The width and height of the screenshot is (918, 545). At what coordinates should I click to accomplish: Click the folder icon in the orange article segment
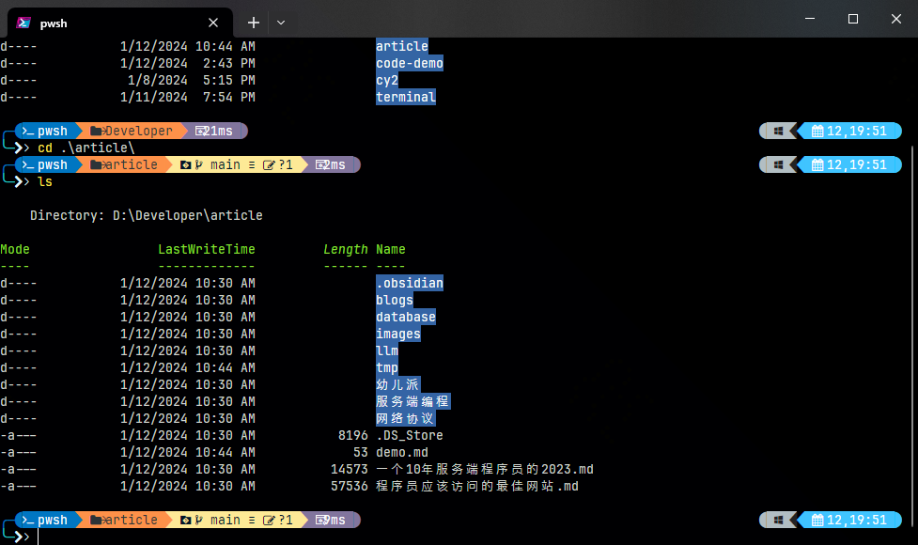point(98,164)
